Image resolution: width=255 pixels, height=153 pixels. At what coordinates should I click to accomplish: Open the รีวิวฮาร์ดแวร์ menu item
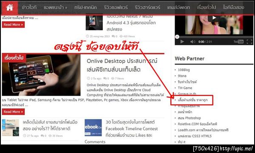[x=147, y=8]
